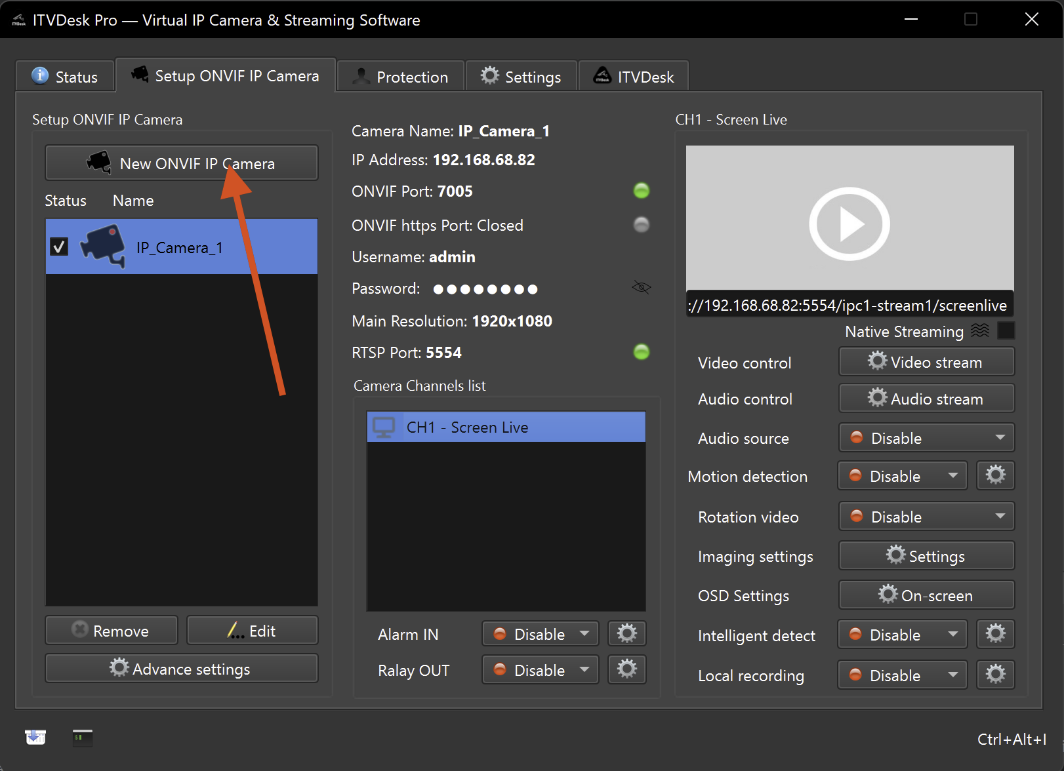This screenshot has width=1064, height=771.
Task: Click the Ralay OUT gear icon
Action: coord(626,669)
